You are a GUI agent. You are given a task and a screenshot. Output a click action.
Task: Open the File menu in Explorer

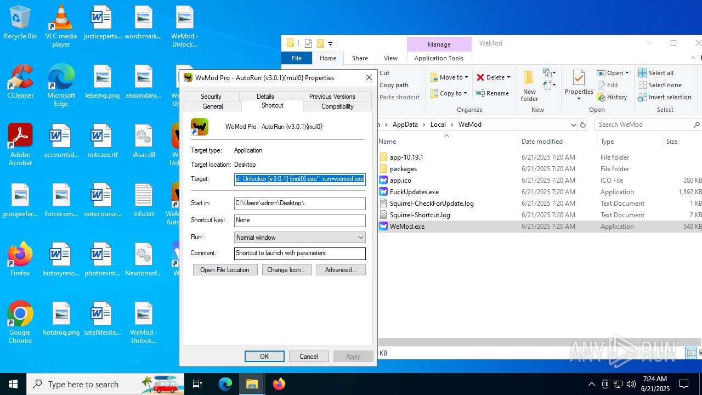click(x=297, y=58)
